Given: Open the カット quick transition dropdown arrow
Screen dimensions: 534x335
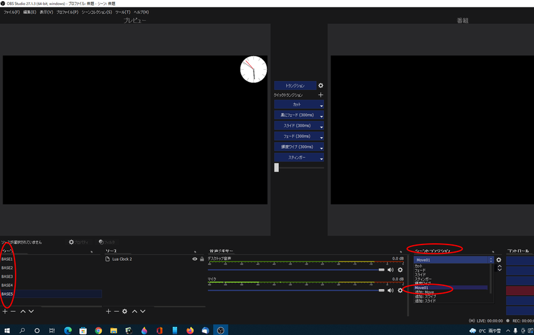Looking at the screenshot, I should pos(321,106).
